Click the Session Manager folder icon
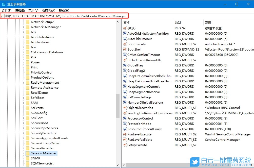The height and width of the screenshot is (168, 254). pos(28,153)
